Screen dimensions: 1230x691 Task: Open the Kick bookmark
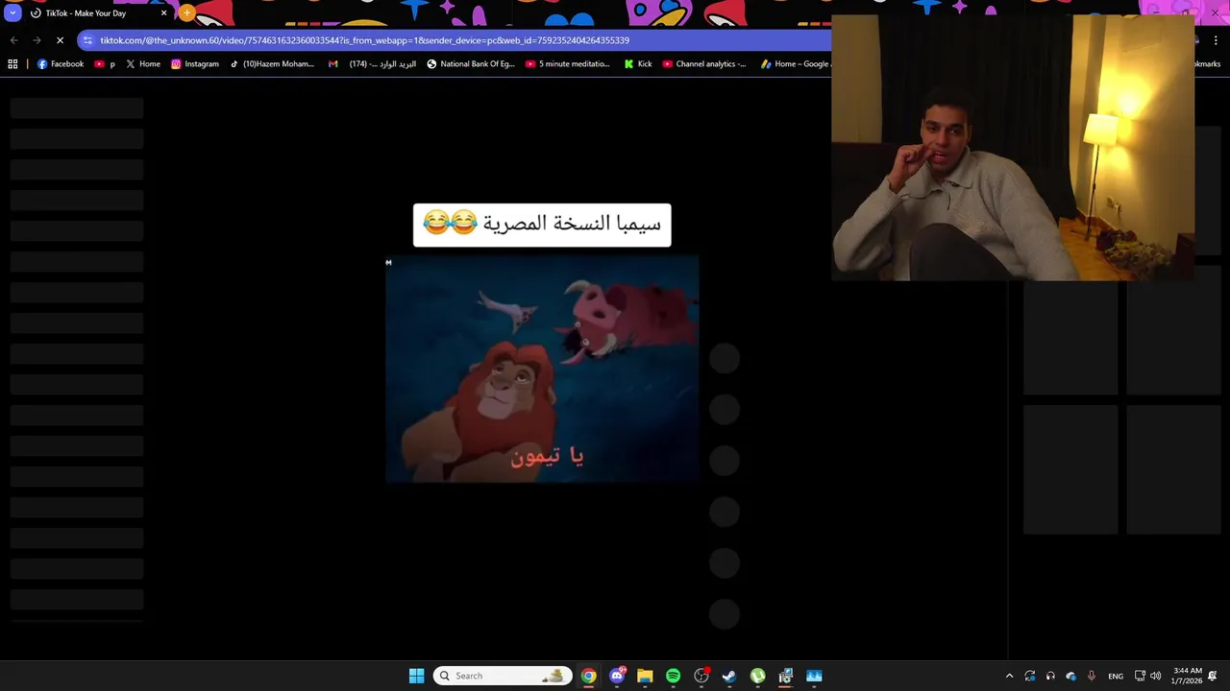[638, 64]
